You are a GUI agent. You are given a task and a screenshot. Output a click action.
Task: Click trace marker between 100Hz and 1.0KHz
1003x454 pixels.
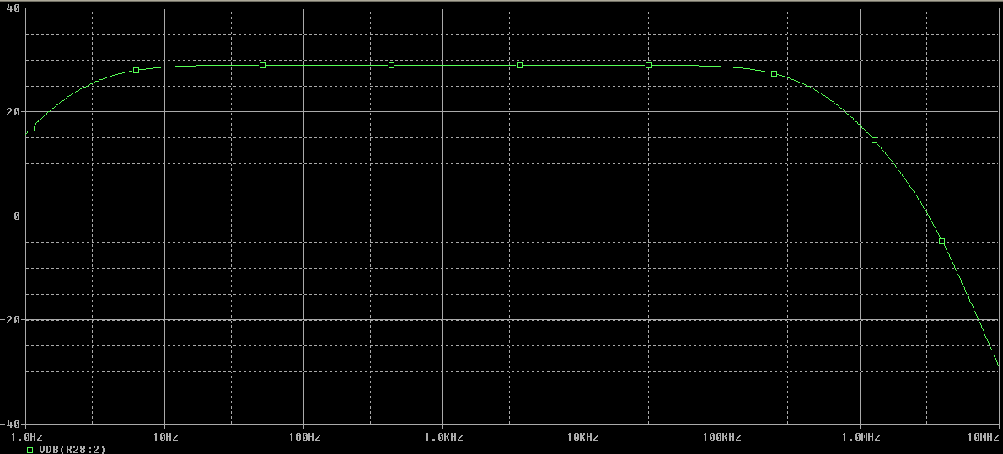click(x=391, y=65)
